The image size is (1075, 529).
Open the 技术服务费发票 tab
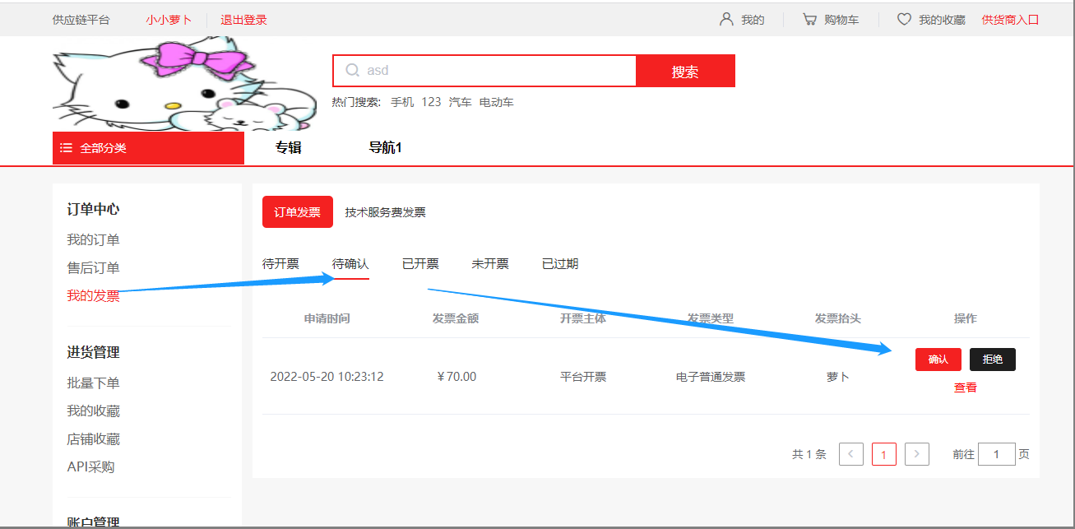coord(385,212)
